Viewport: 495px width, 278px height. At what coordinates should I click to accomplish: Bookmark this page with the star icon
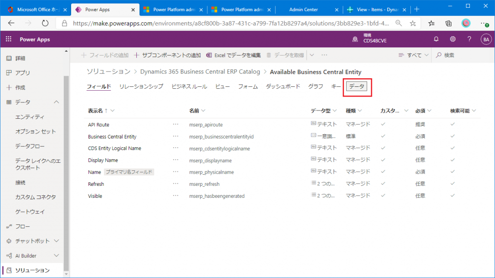point(413,23)
